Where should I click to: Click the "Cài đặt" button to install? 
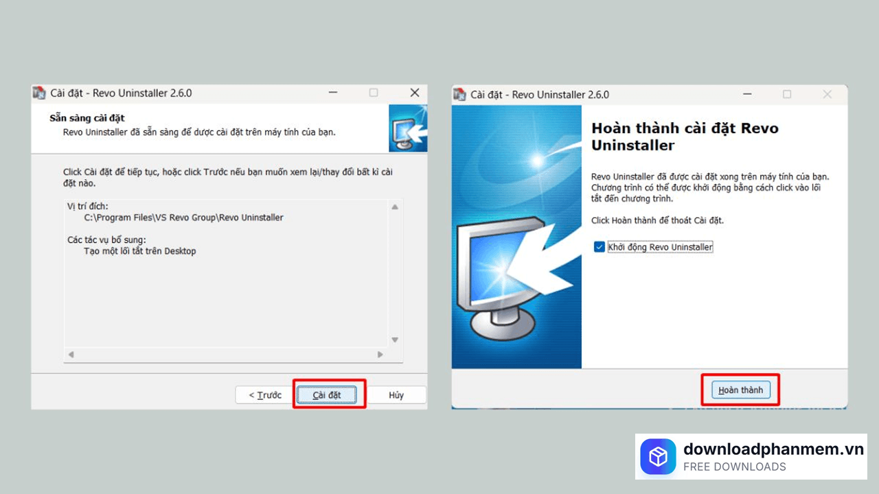coord(327,395)
